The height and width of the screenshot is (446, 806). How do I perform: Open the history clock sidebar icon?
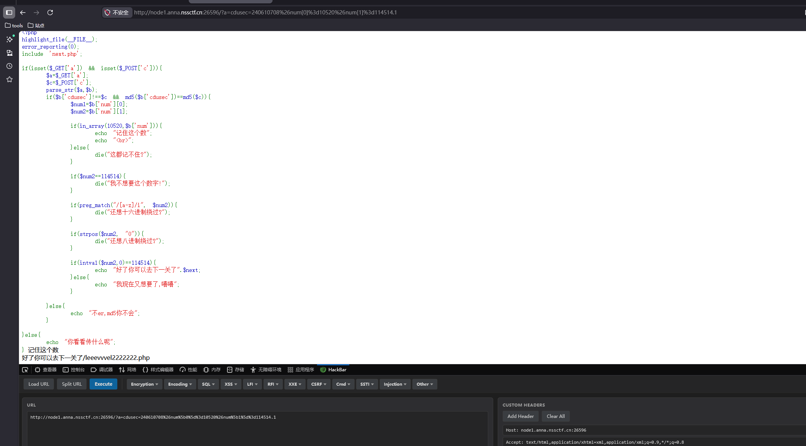pyautogui.click(x=9, y=66)
